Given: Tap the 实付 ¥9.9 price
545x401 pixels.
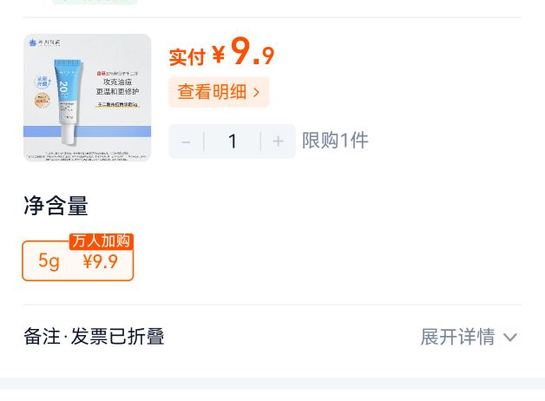Looking at the screenshot, I should tap(221, 52).
